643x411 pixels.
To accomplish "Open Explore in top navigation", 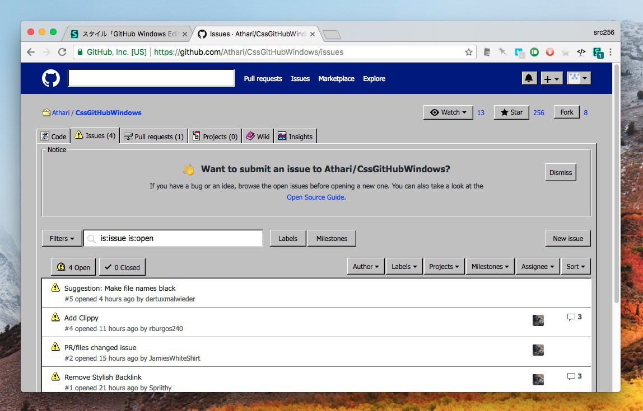I will [x=374, y=79].
